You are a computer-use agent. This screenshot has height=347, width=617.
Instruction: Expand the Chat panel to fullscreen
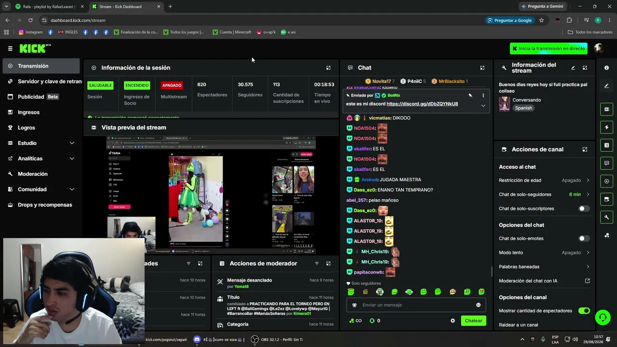482,68
